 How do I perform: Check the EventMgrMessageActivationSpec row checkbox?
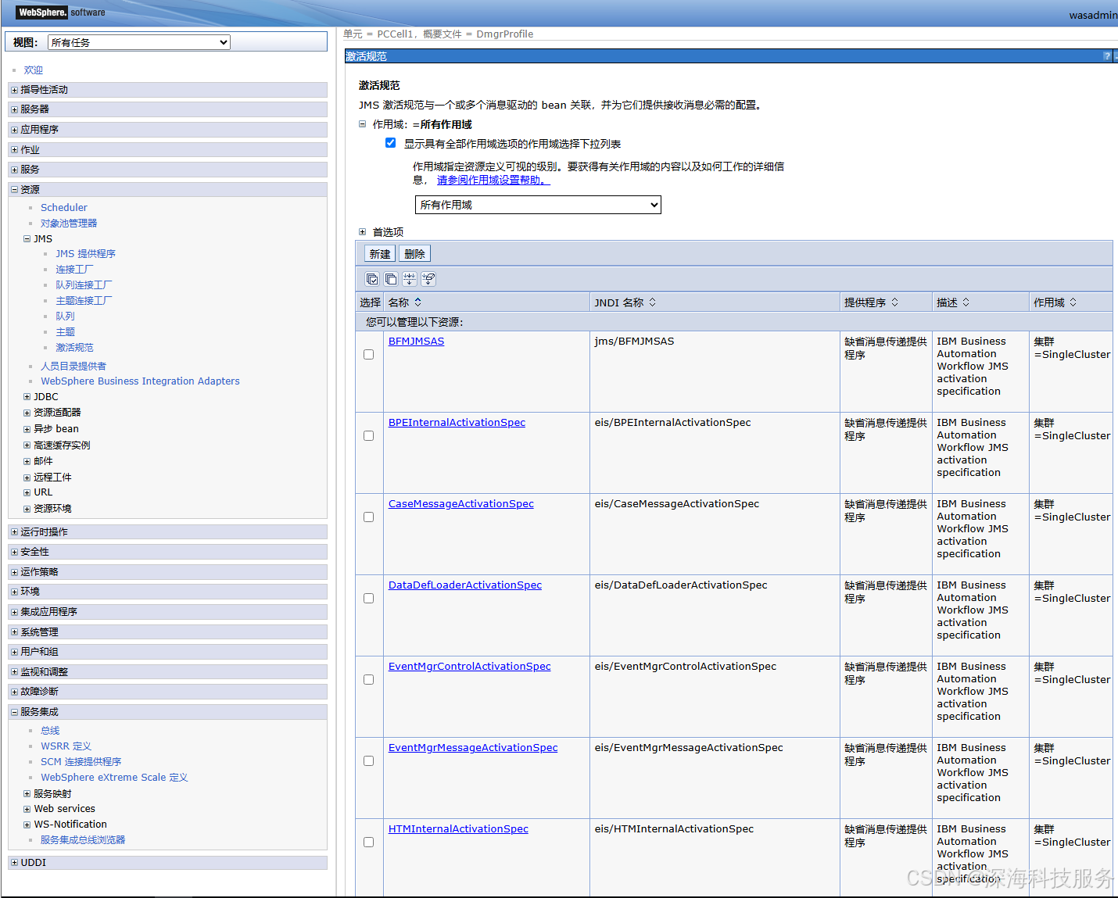368,760
